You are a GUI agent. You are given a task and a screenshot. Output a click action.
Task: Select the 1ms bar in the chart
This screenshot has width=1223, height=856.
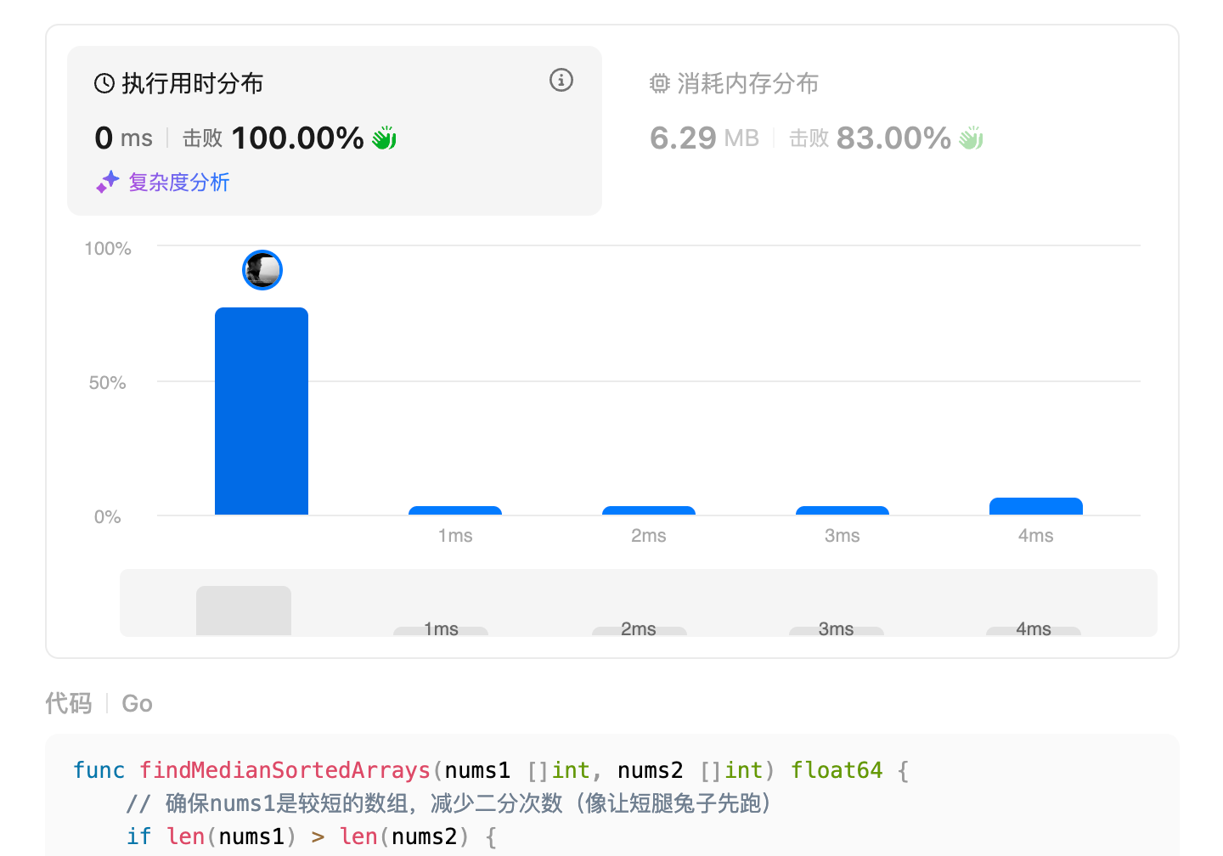pyautogui.click(x=455, y=510)
